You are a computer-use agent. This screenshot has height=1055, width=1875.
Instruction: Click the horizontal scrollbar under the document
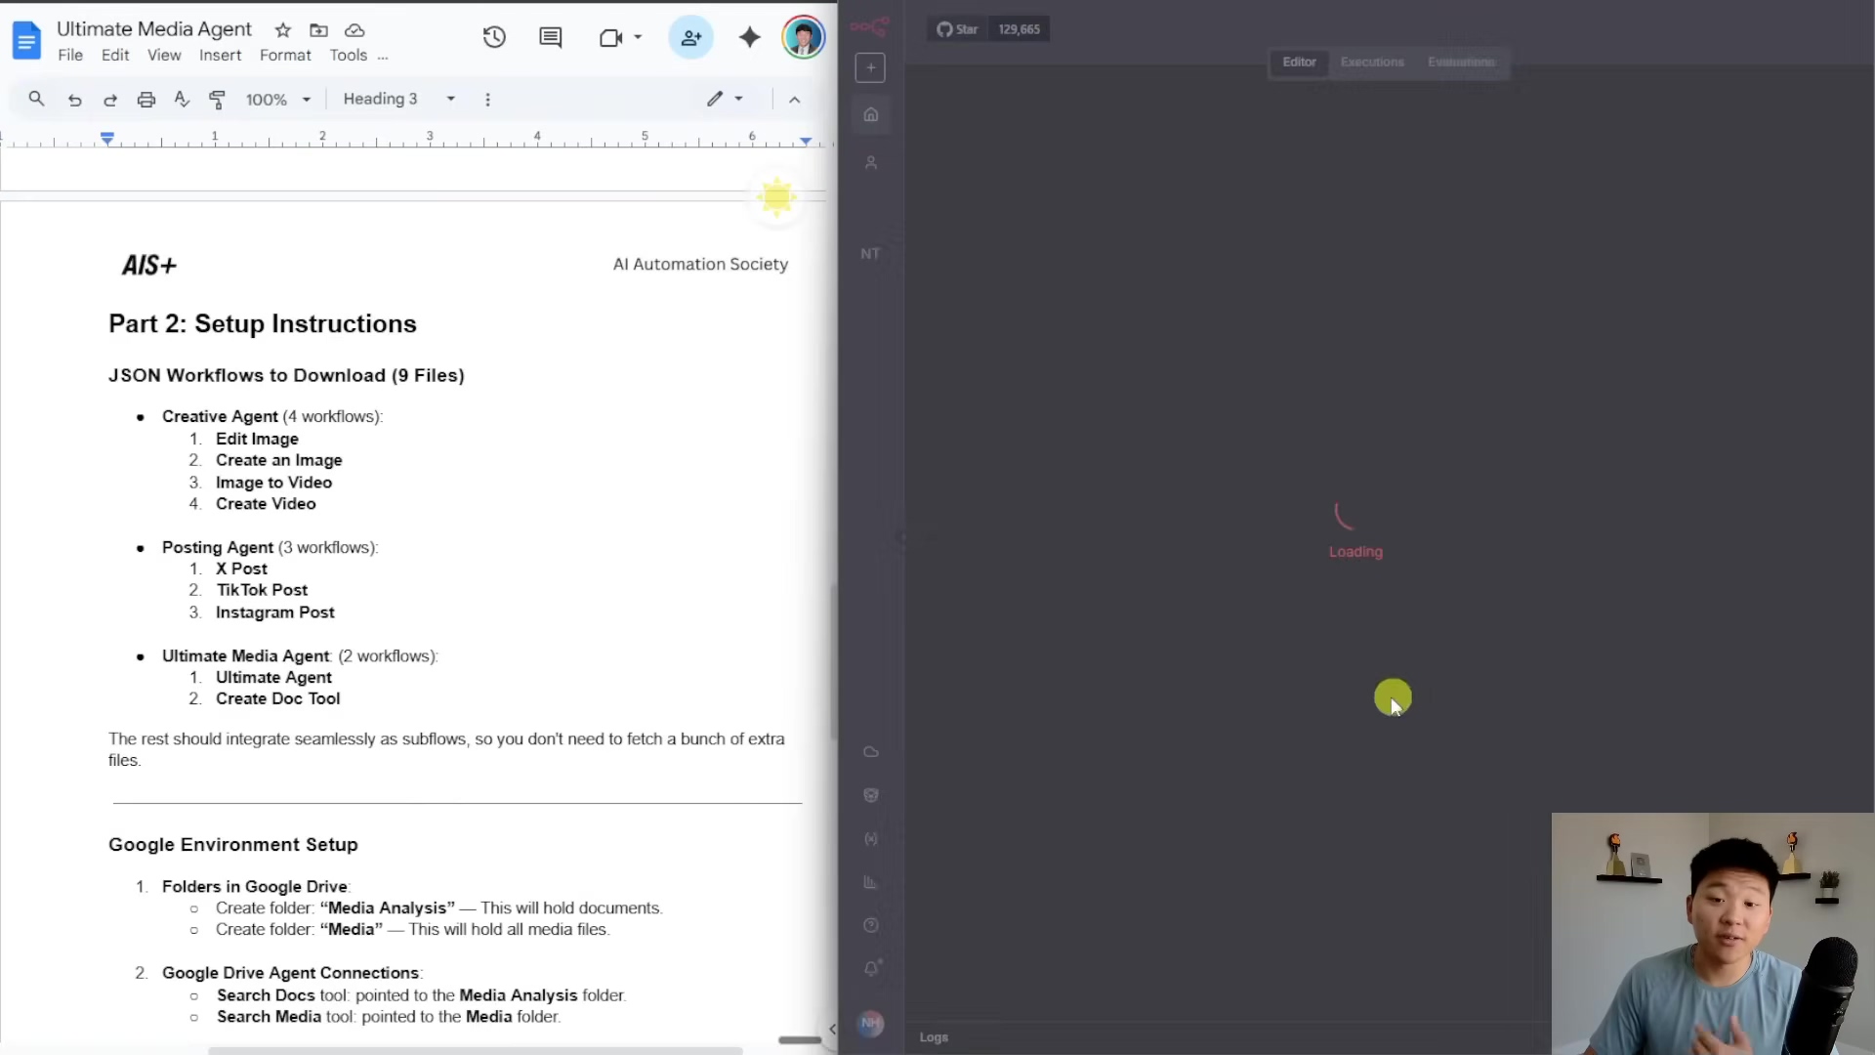pos(476,1050)
